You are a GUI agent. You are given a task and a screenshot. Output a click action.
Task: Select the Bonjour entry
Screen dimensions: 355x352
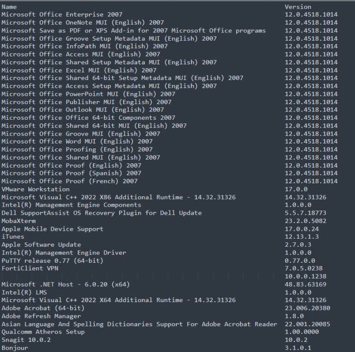coord(15,348)
